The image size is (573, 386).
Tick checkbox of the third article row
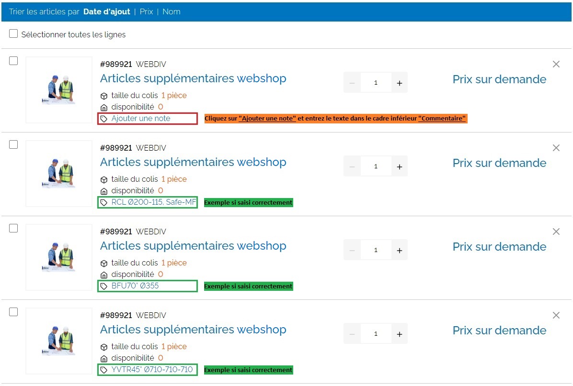(13, 228)
